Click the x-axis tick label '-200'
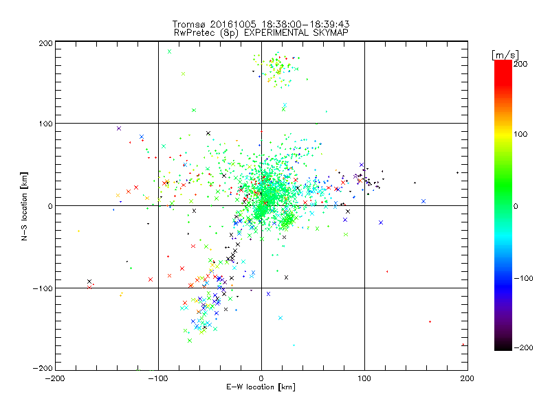 point(55,378)
